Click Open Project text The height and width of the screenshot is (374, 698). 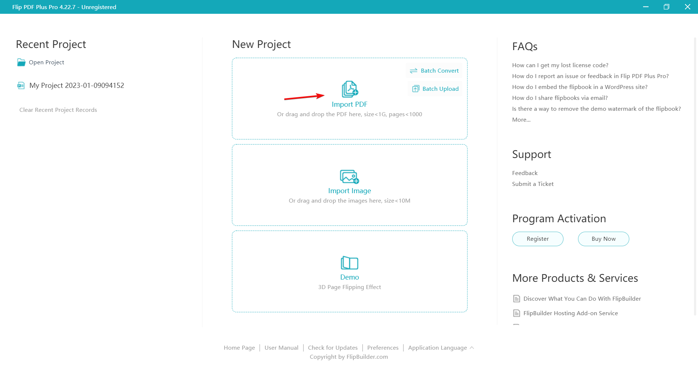tap(47, 62)
